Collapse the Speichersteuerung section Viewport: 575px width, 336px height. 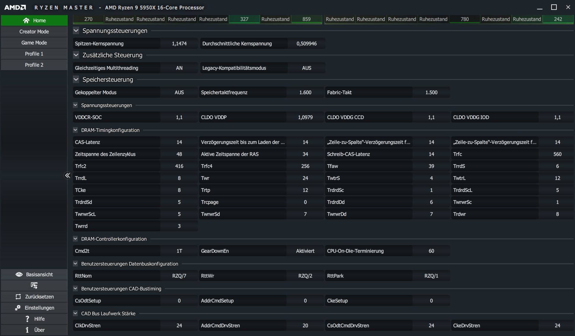tap(76, 79)
